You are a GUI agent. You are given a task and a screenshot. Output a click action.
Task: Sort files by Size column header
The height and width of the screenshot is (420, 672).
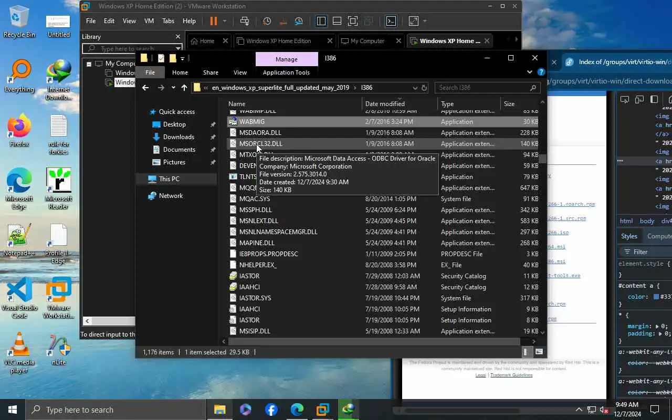coord(520,104)
